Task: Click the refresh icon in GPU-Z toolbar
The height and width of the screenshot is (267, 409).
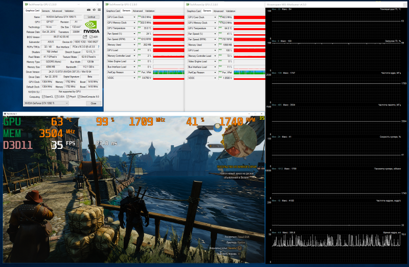Action: [x=95, y=10]
